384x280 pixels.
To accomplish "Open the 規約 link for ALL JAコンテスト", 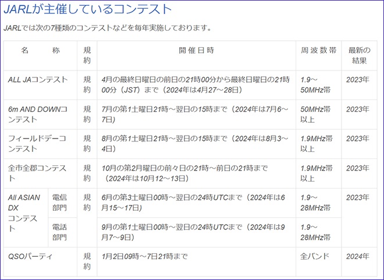I will (x=87, y=85).
